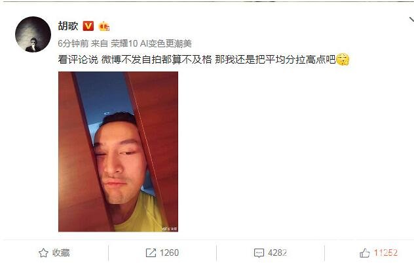Image resolution: width=414 pixels, height=263 pixels.
Task: Click the 来自 label before the device source
Action: click(x=100, y=43)
